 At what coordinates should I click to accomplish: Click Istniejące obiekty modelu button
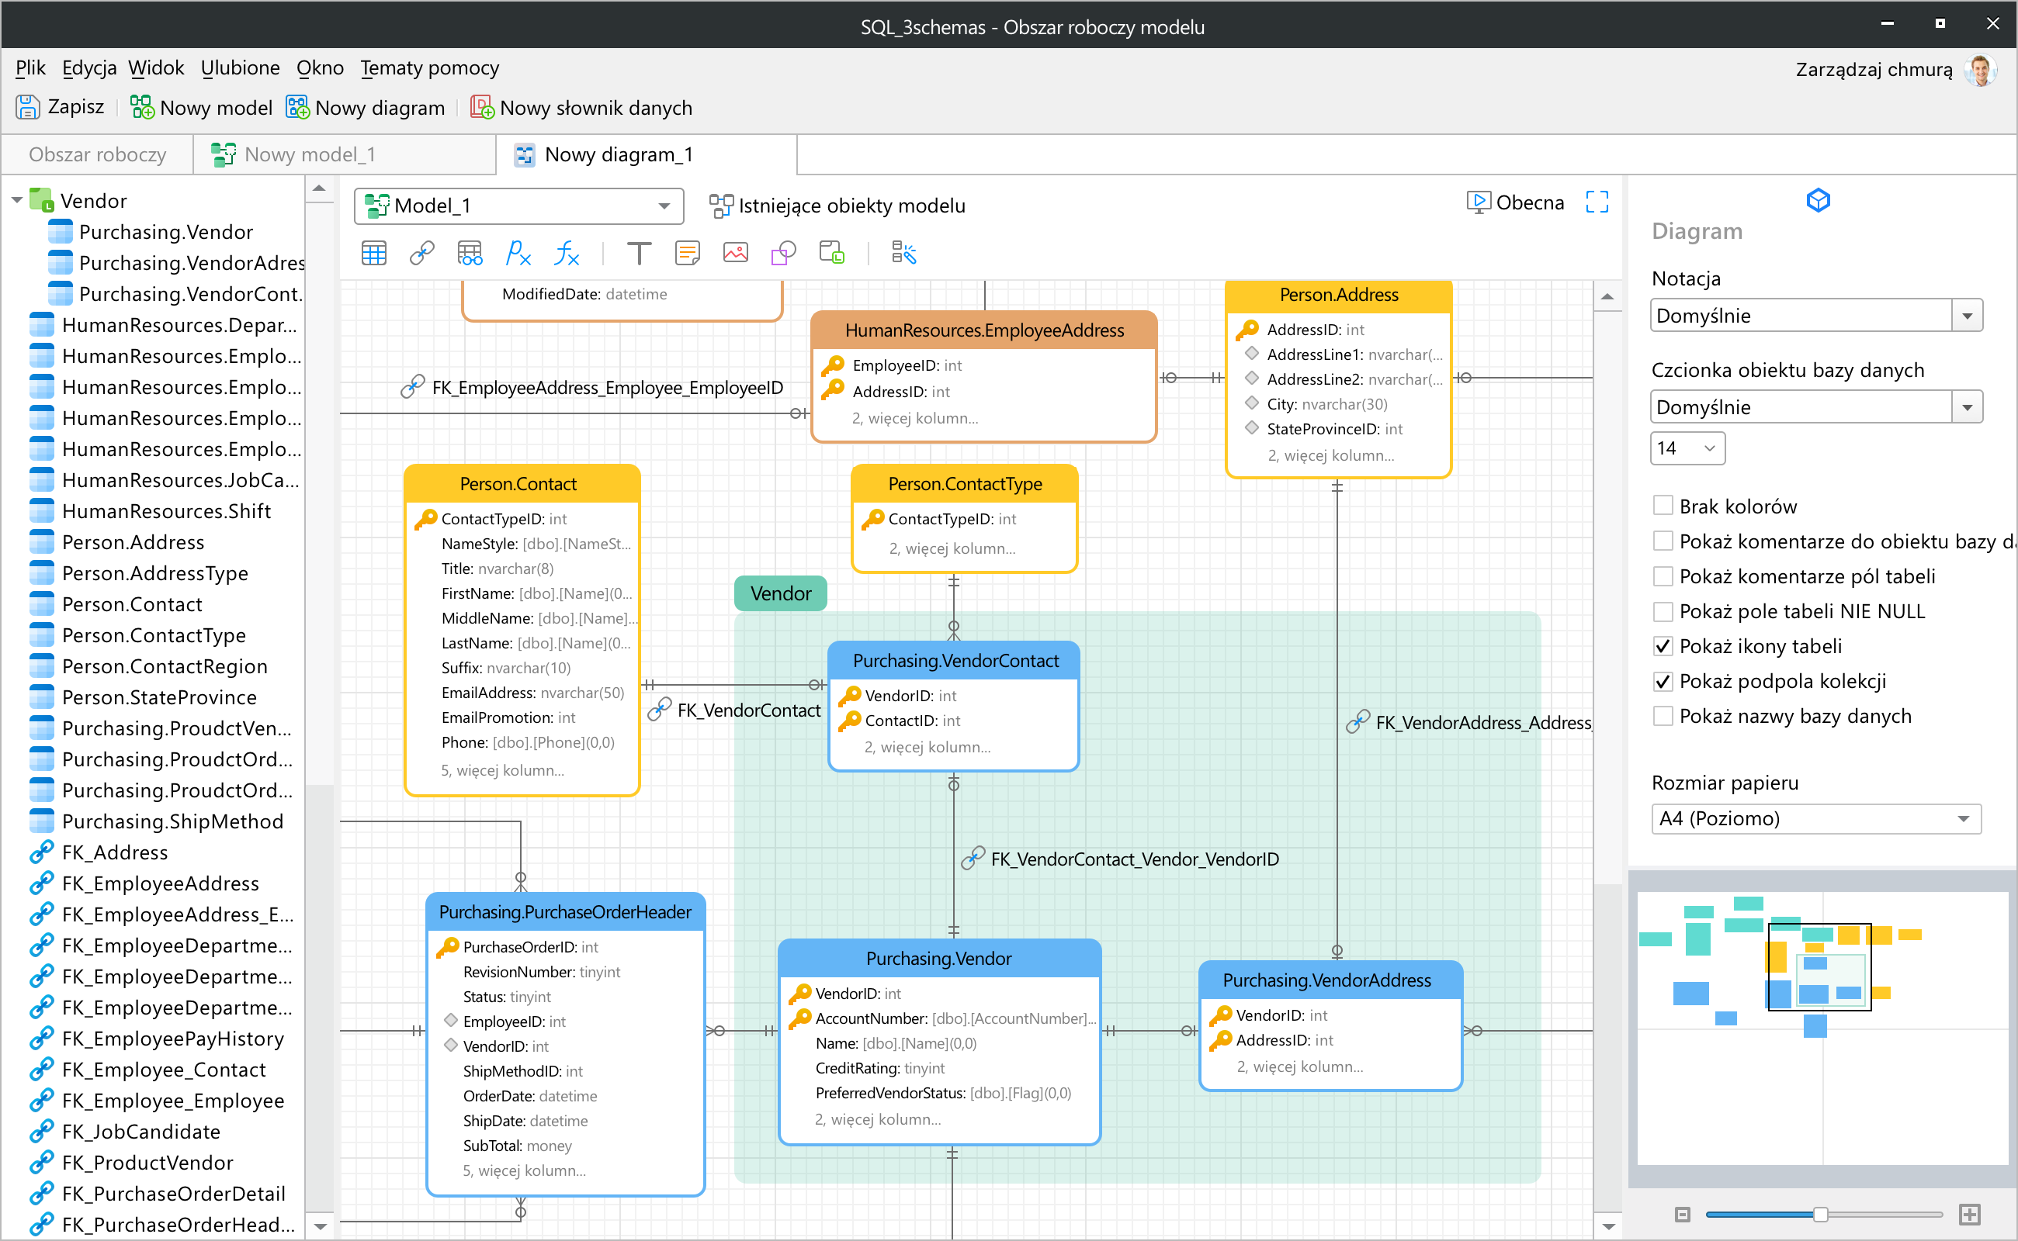click(x=837, y=206)
